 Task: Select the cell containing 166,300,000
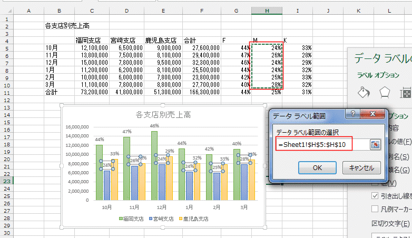201,92
